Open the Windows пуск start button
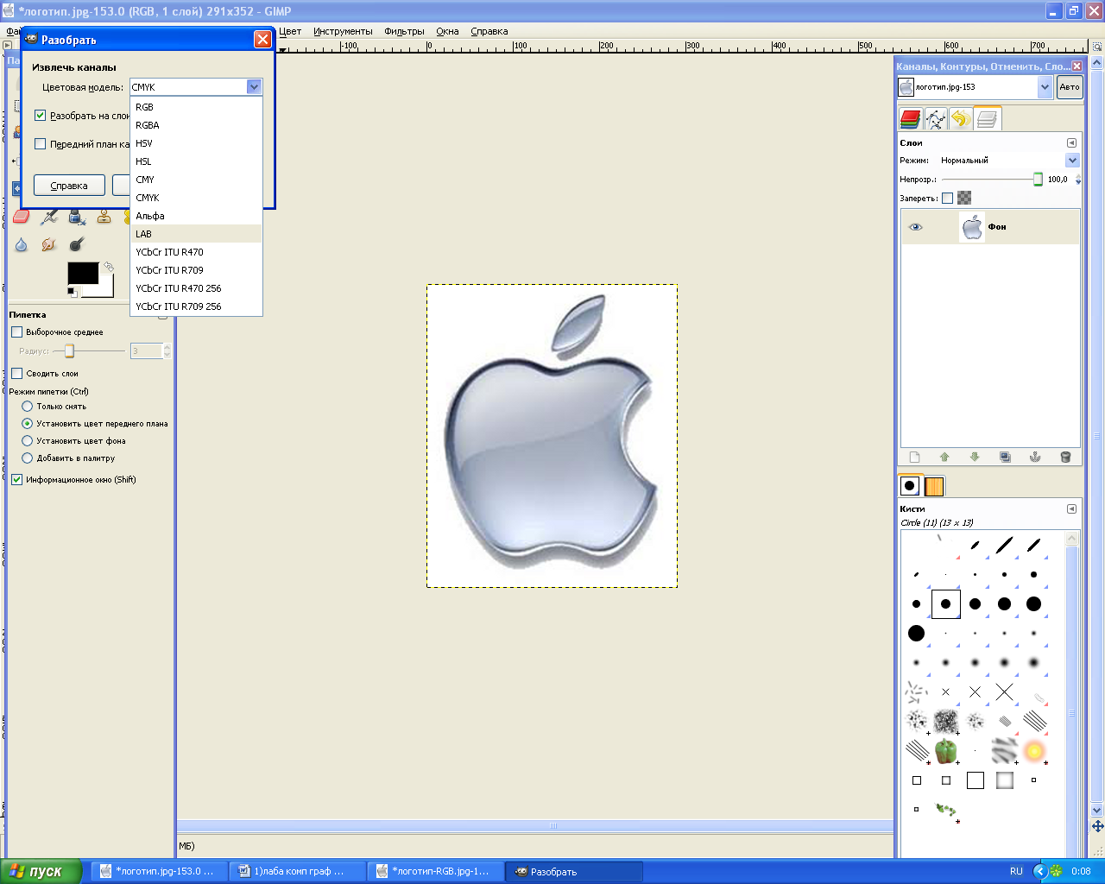The height and width of the screenshot is (884, 1105). point(41,872)
